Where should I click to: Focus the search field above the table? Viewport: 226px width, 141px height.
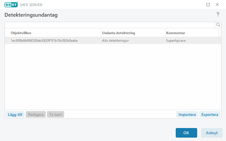(x=110, y=25)
